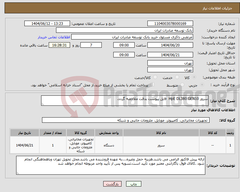Select the خدمت radio button
240x192 pixels.
tap(177, 77)
